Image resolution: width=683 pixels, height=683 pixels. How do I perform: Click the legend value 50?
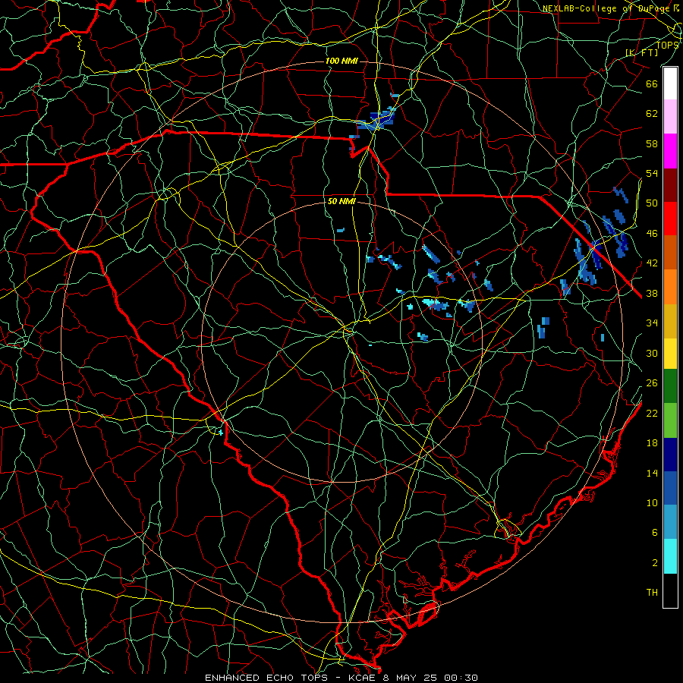(652, 203)
